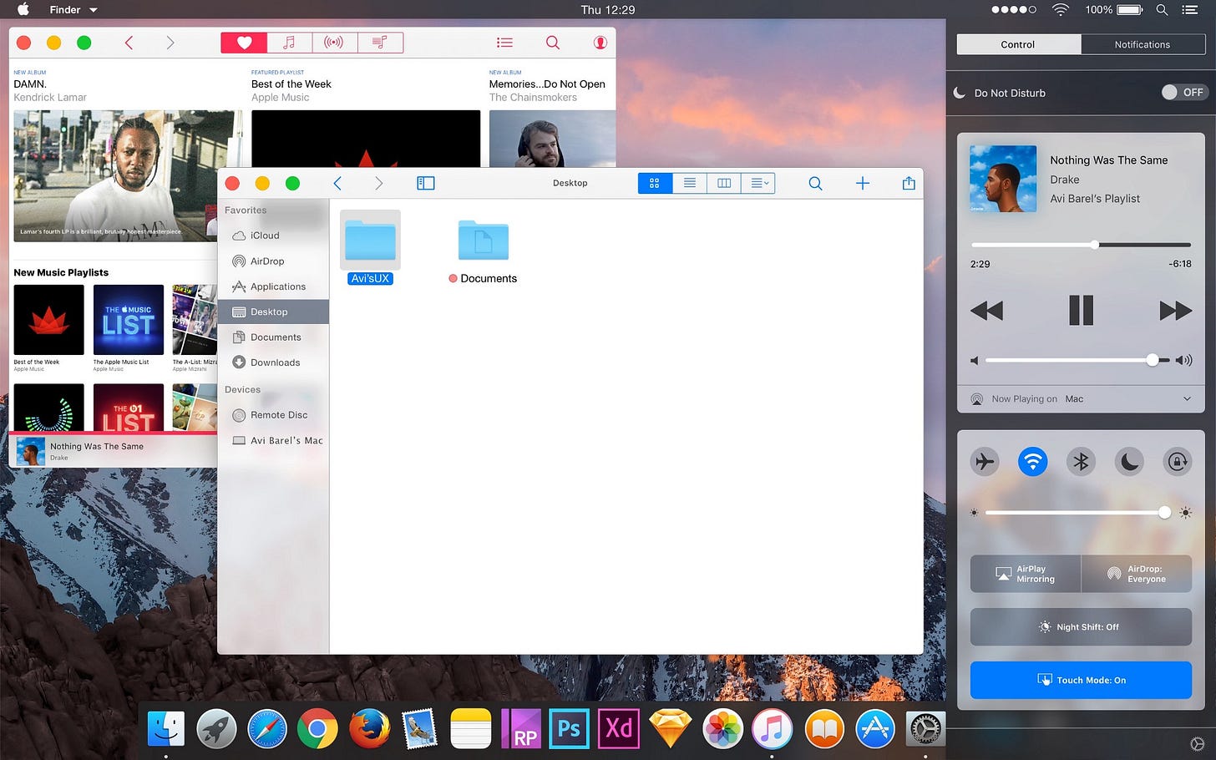Select the Documents folder in Finder content area

[483, 251]
